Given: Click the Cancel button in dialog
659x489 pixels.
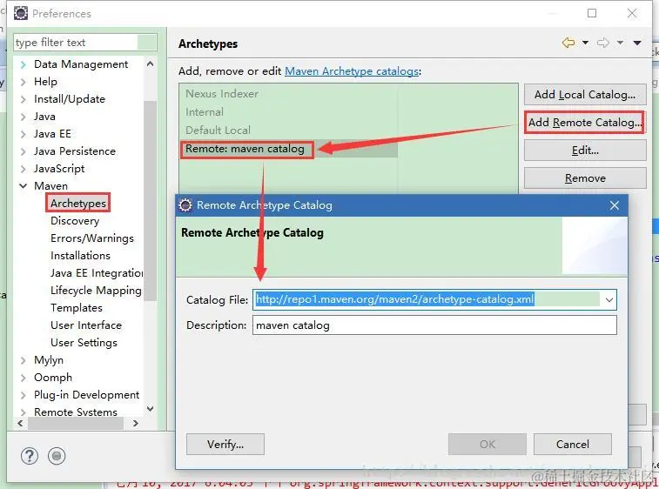Looking at the screenshot, I should pos(573,445).
